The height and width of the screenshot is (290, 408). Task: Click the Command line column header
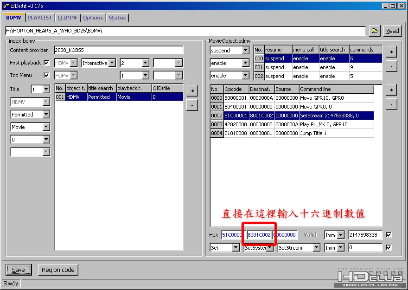337,89
